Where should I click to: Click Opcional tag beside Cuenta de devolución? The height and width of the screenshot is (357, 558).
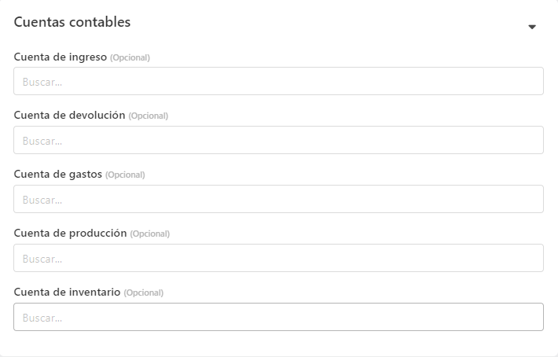tap(148, 116)
